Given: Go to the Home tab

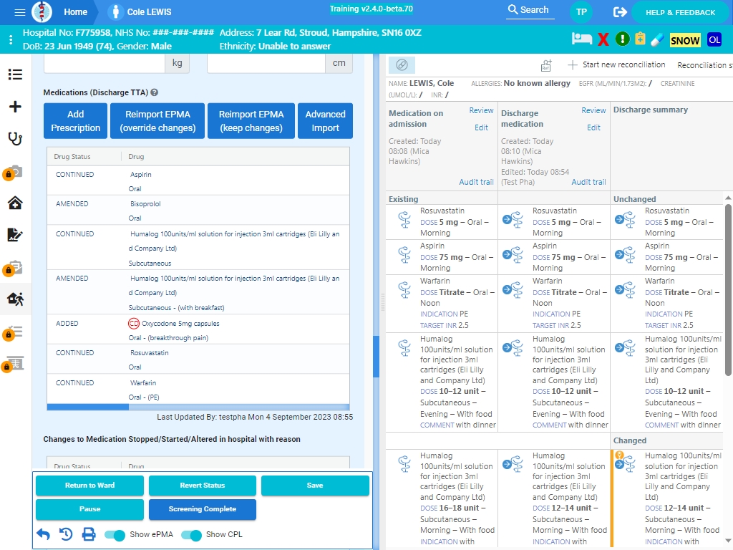Looking at the screenshot, I should point(75,12).
